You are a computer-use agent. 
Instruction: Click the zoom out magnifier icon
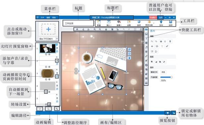(100, 29)
